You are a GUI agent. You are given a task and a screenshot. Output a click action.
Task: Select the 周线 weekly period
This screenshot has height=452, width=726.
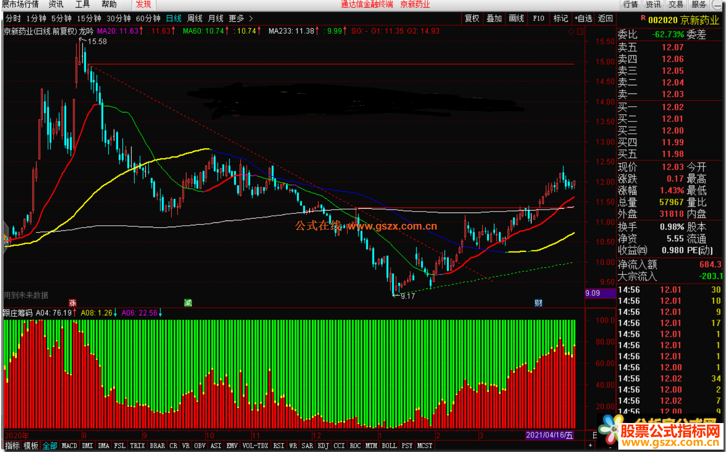click(195, 18)
